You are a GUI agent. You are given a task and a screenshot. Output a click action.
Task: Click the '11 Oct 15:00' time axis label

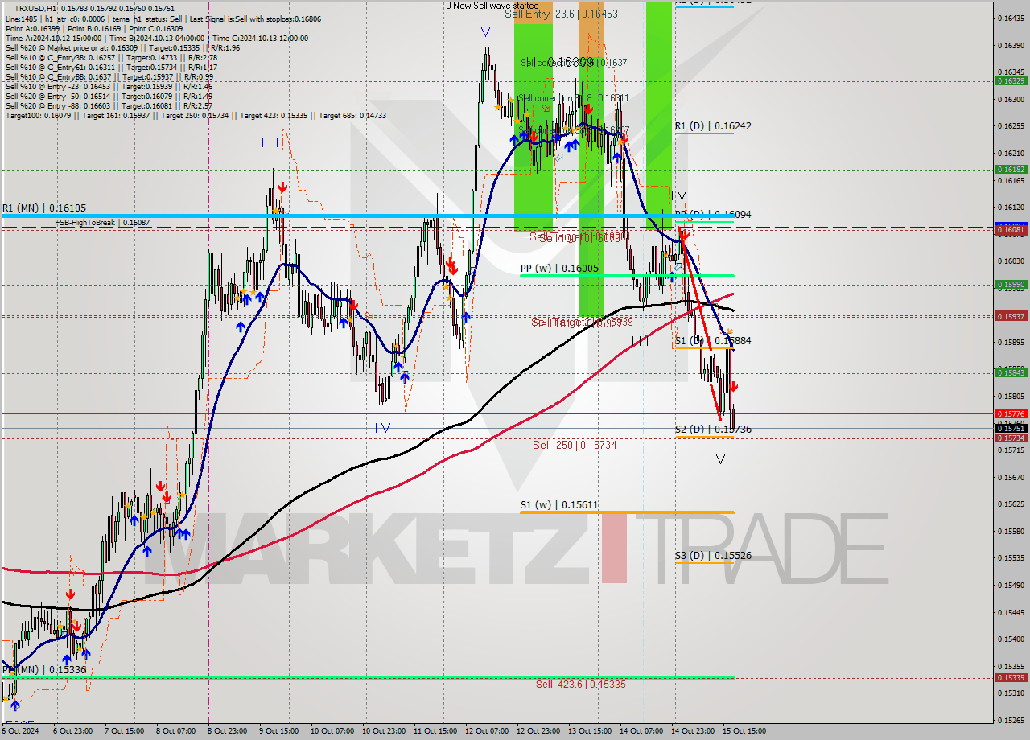434,731
